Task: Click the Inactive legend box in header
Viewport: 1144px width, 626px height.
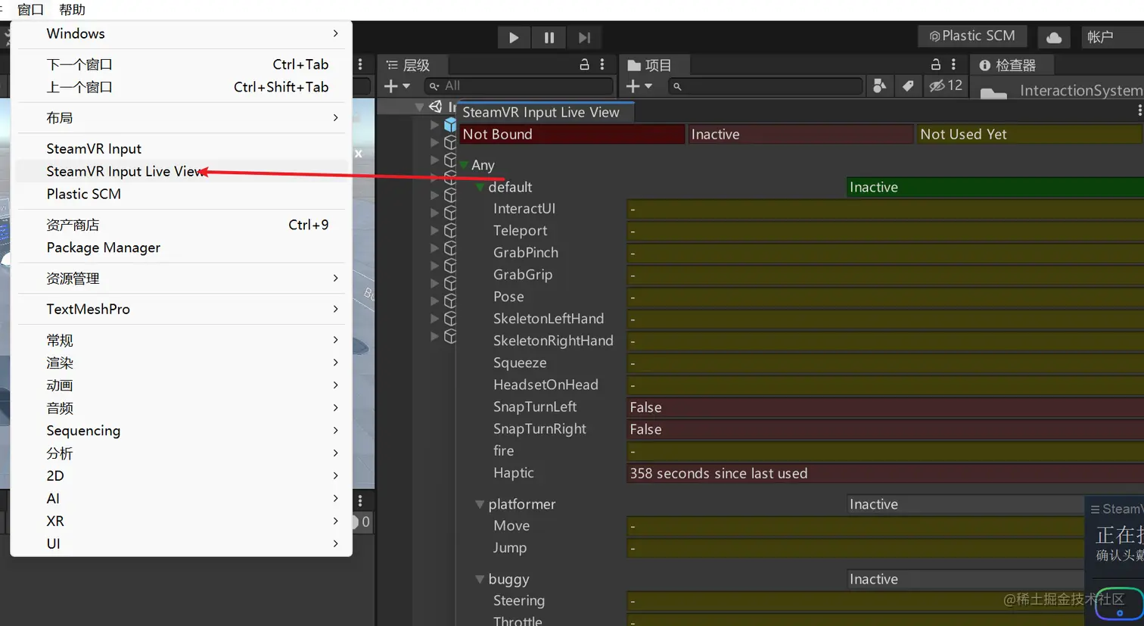Action: pos(800,134)
